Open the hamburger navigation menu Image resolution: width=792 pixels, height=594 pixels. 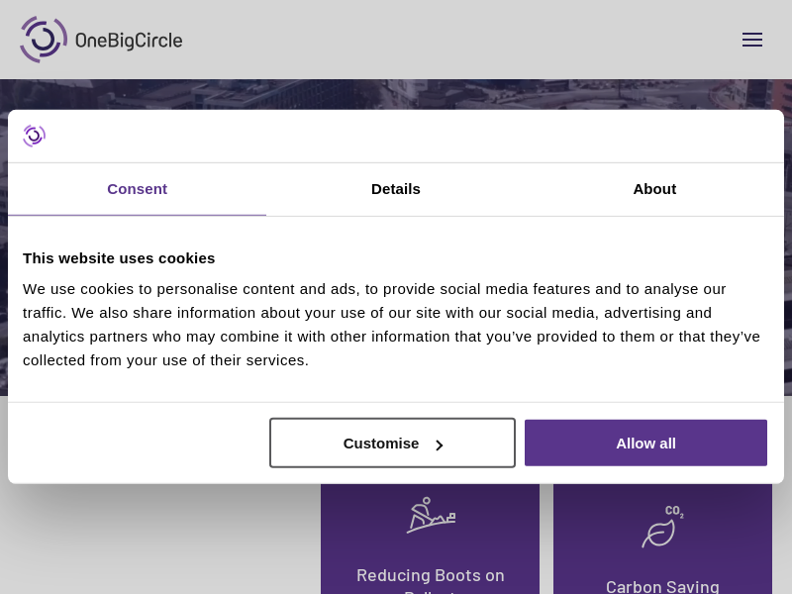point(752,40)
